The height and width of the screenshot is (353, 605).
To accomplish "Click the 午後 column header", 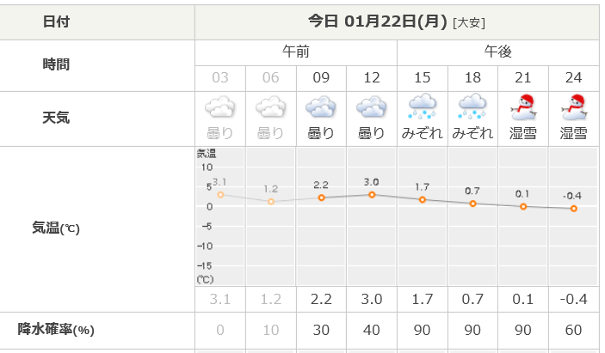I will pos(498,52).
